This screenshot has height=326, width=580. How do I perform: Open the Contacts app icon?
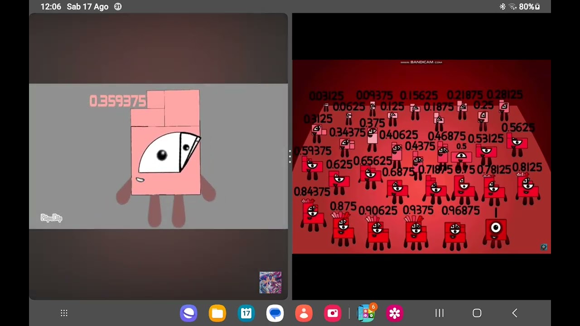pyautogui.click(x=304, y=313)
